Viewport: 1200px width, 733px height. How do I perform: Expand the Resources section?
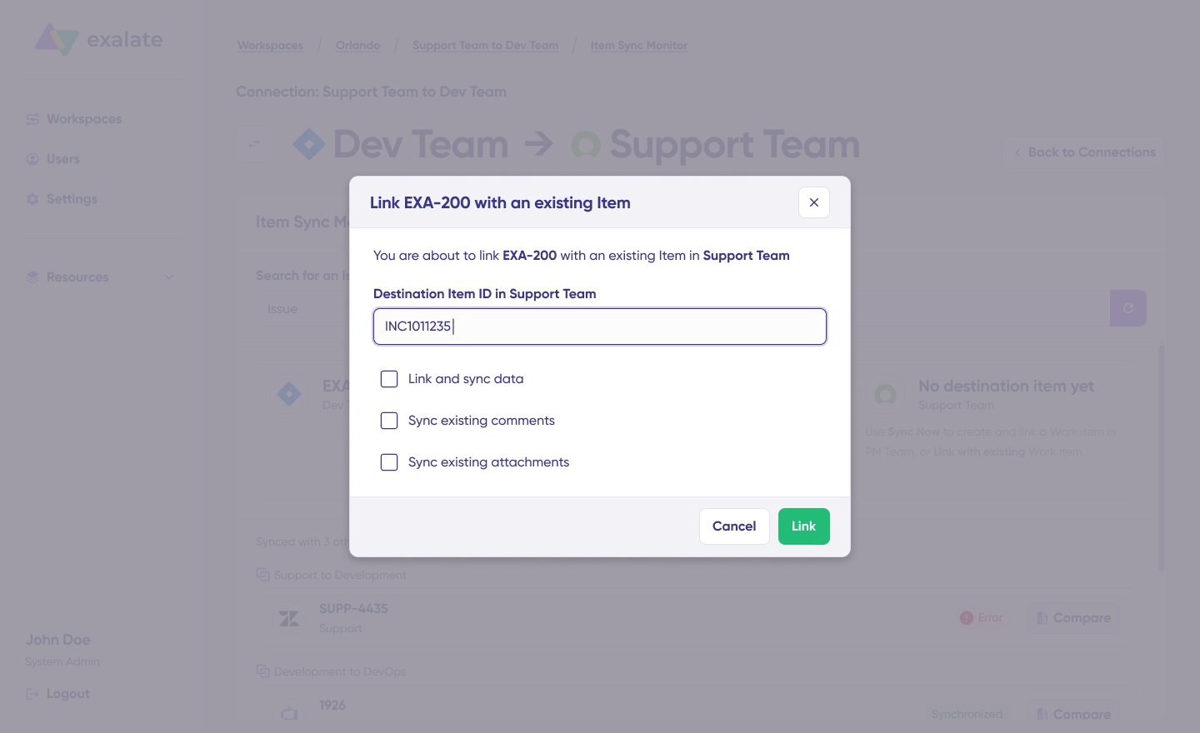tap(169, 277)
